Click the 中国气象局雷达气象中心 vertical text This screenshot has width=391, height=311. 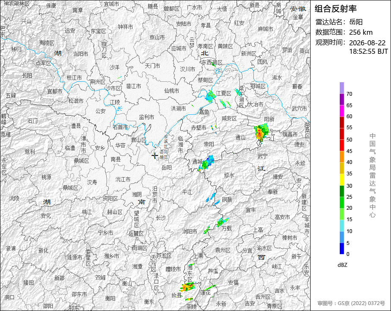coord(372,175)
